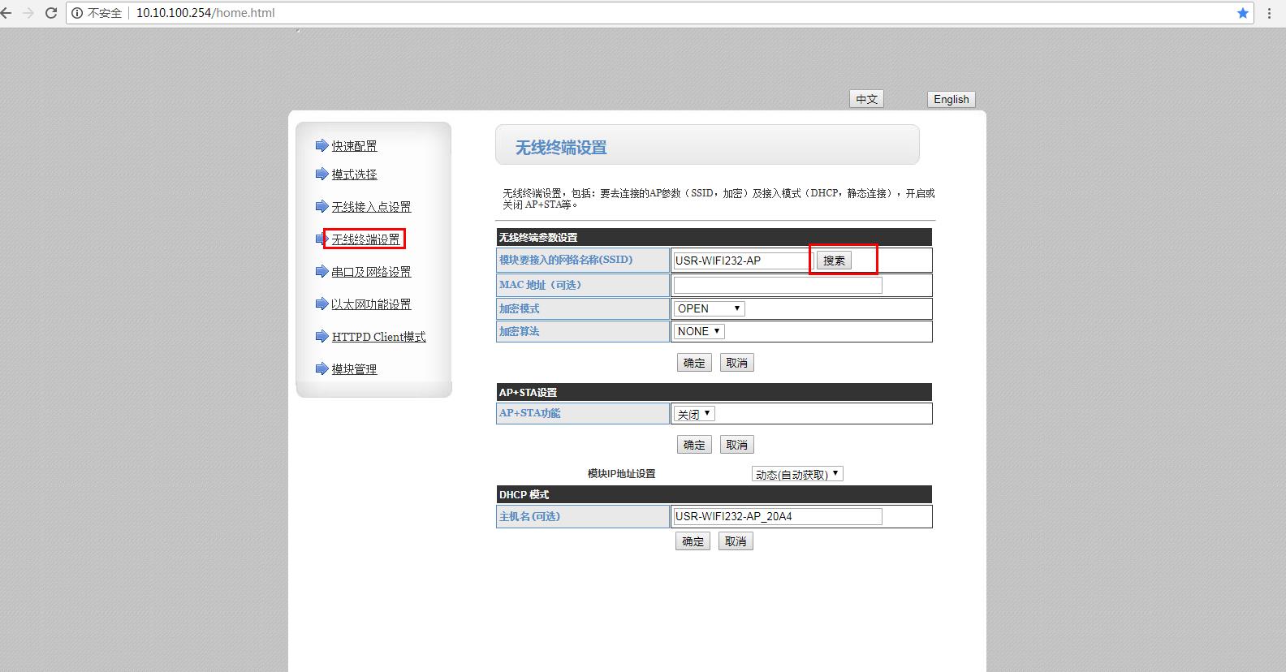Click the 主机名 input field

(x=777, y=516)
